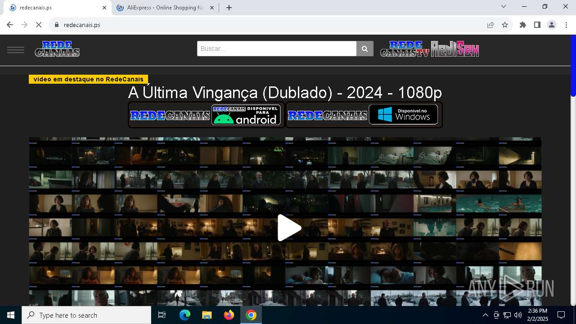576x324 pixels.
Task: Launch Microsoft Edge from taskbar
Action: pos(185,315)
